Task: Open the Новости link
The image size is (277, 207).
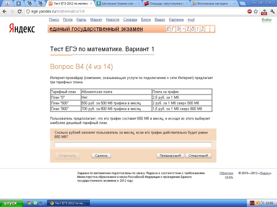Action: coord(113,20)
